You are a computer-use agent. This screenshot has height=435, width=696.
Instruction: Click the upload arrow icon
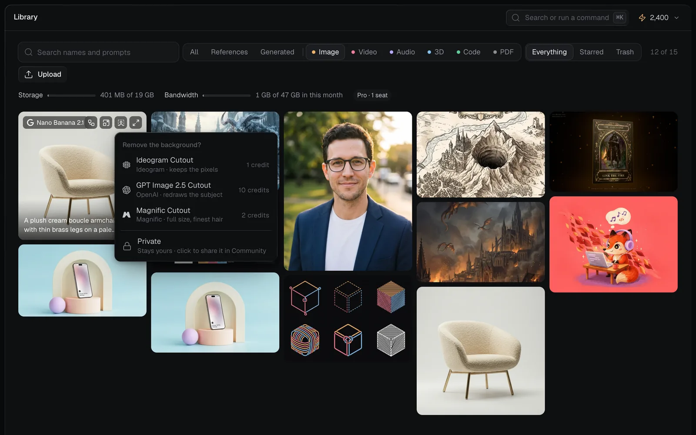(29, 74)
